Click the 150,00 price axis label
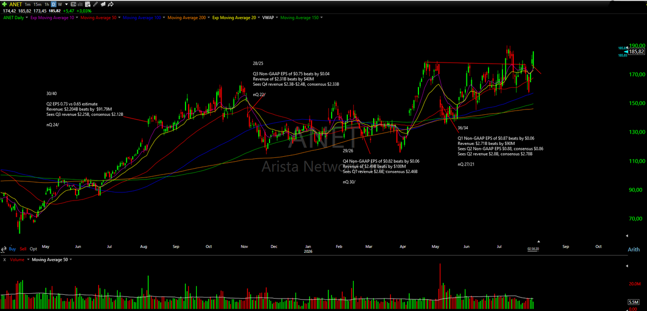The width and height of the screenshot is (647, 311). coord(636,103)
